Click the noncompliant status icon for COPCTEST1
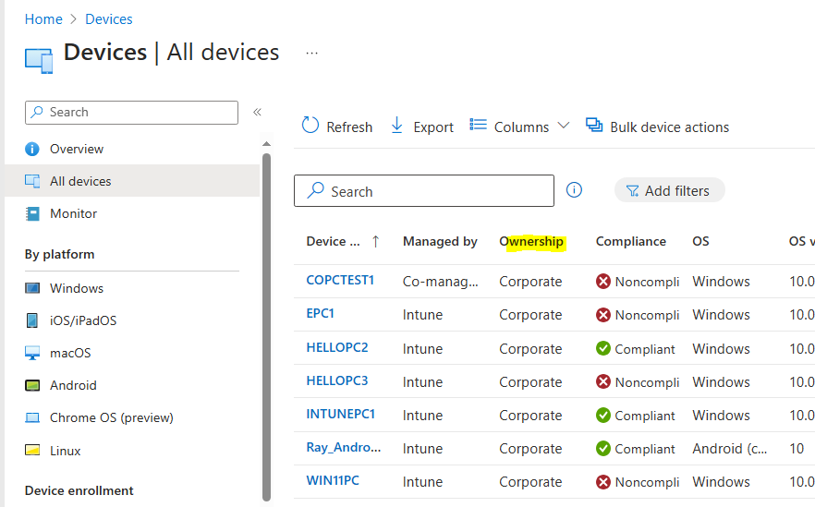This screenshot has height=507, width=815. coord(602,282)
